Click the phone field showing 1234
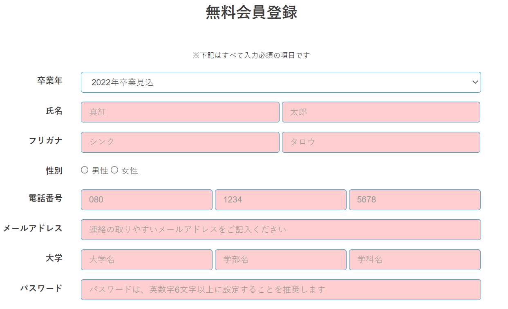The width and height of the screenshot is (508, 309). [x=280, y=200]
